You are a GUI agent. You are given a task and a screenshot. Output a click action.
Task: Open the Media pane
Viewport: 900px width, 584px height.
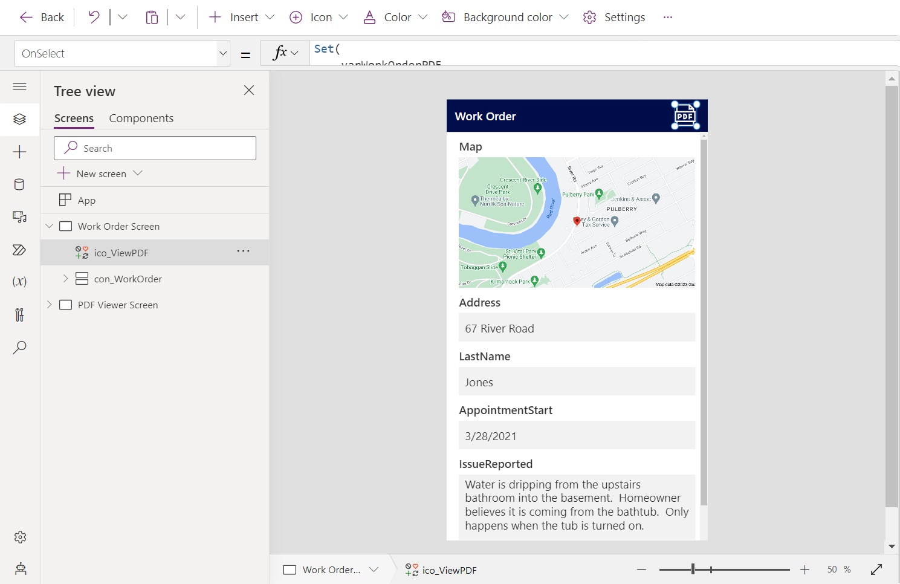point(20,217)
